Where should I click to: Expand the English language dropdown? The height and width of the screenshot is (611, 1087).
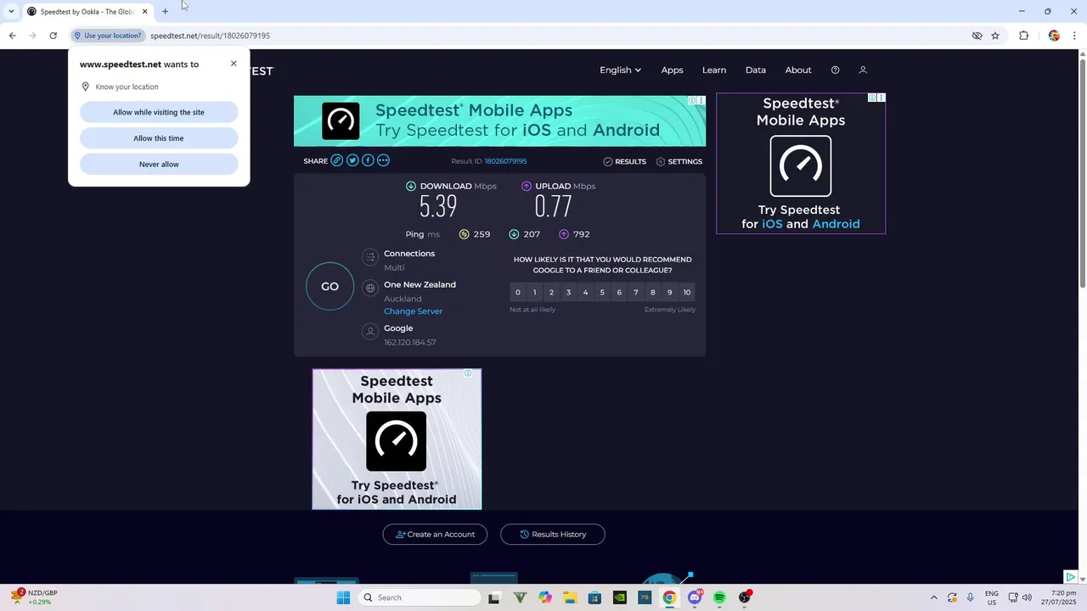click(620, 70)
